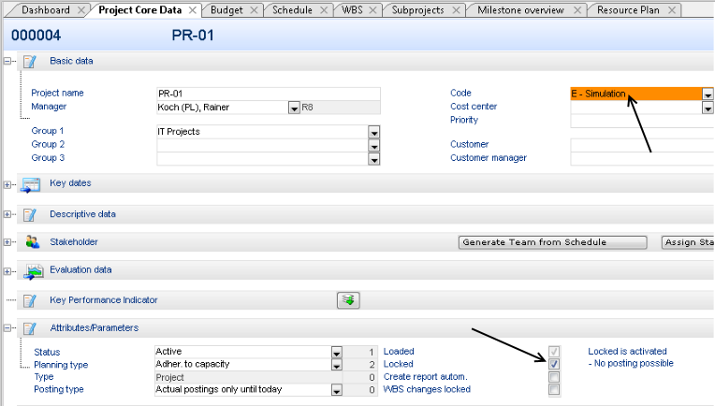
Task: Expand the Evaluation data section
Action: [7, 271]
